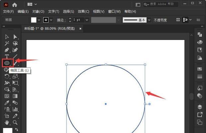Screen dimensions: 206x133
Task: Pick the Perspective Grid tool
Action: point(15,89)
